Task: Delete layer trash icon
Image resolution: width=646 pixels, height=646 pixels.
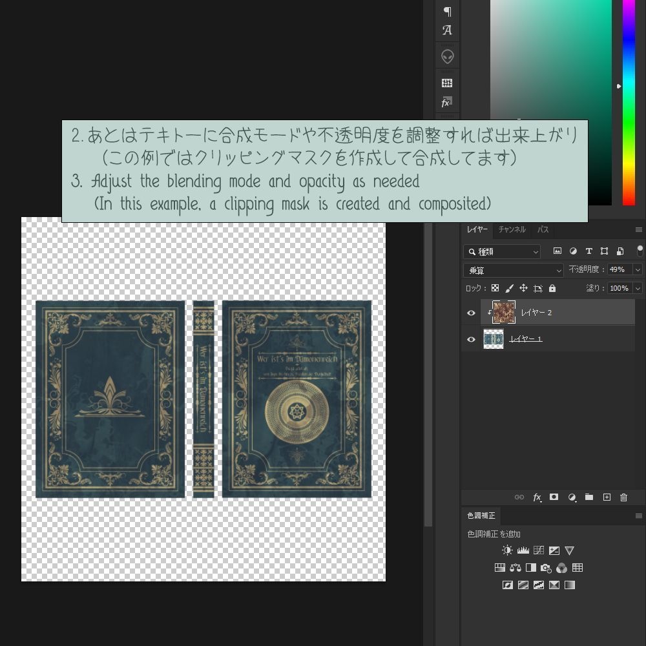Action: tap(624, 497)
